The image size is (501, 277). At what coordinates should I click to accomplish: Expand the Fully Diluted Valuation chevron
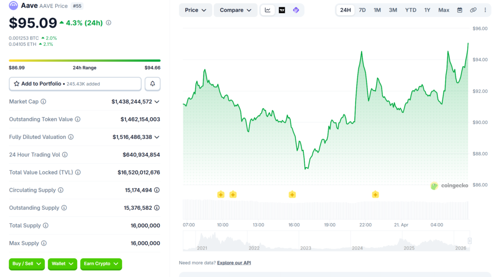click(x=157, y=137)
